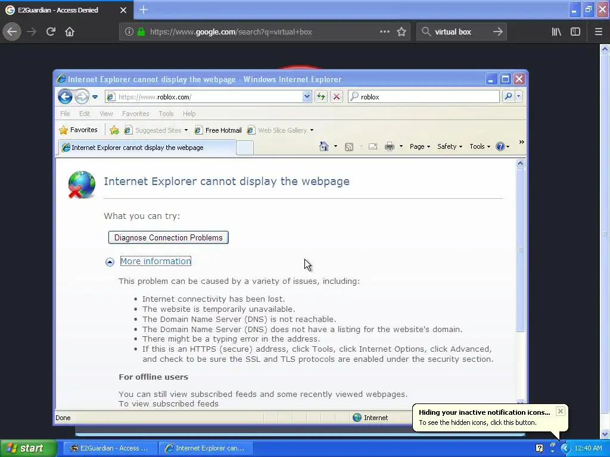Image resolution: width=610 pixels, height=457 pixels.
Task: Submit the Firefox search with the arrow
Action: click(x=497, y=32)
